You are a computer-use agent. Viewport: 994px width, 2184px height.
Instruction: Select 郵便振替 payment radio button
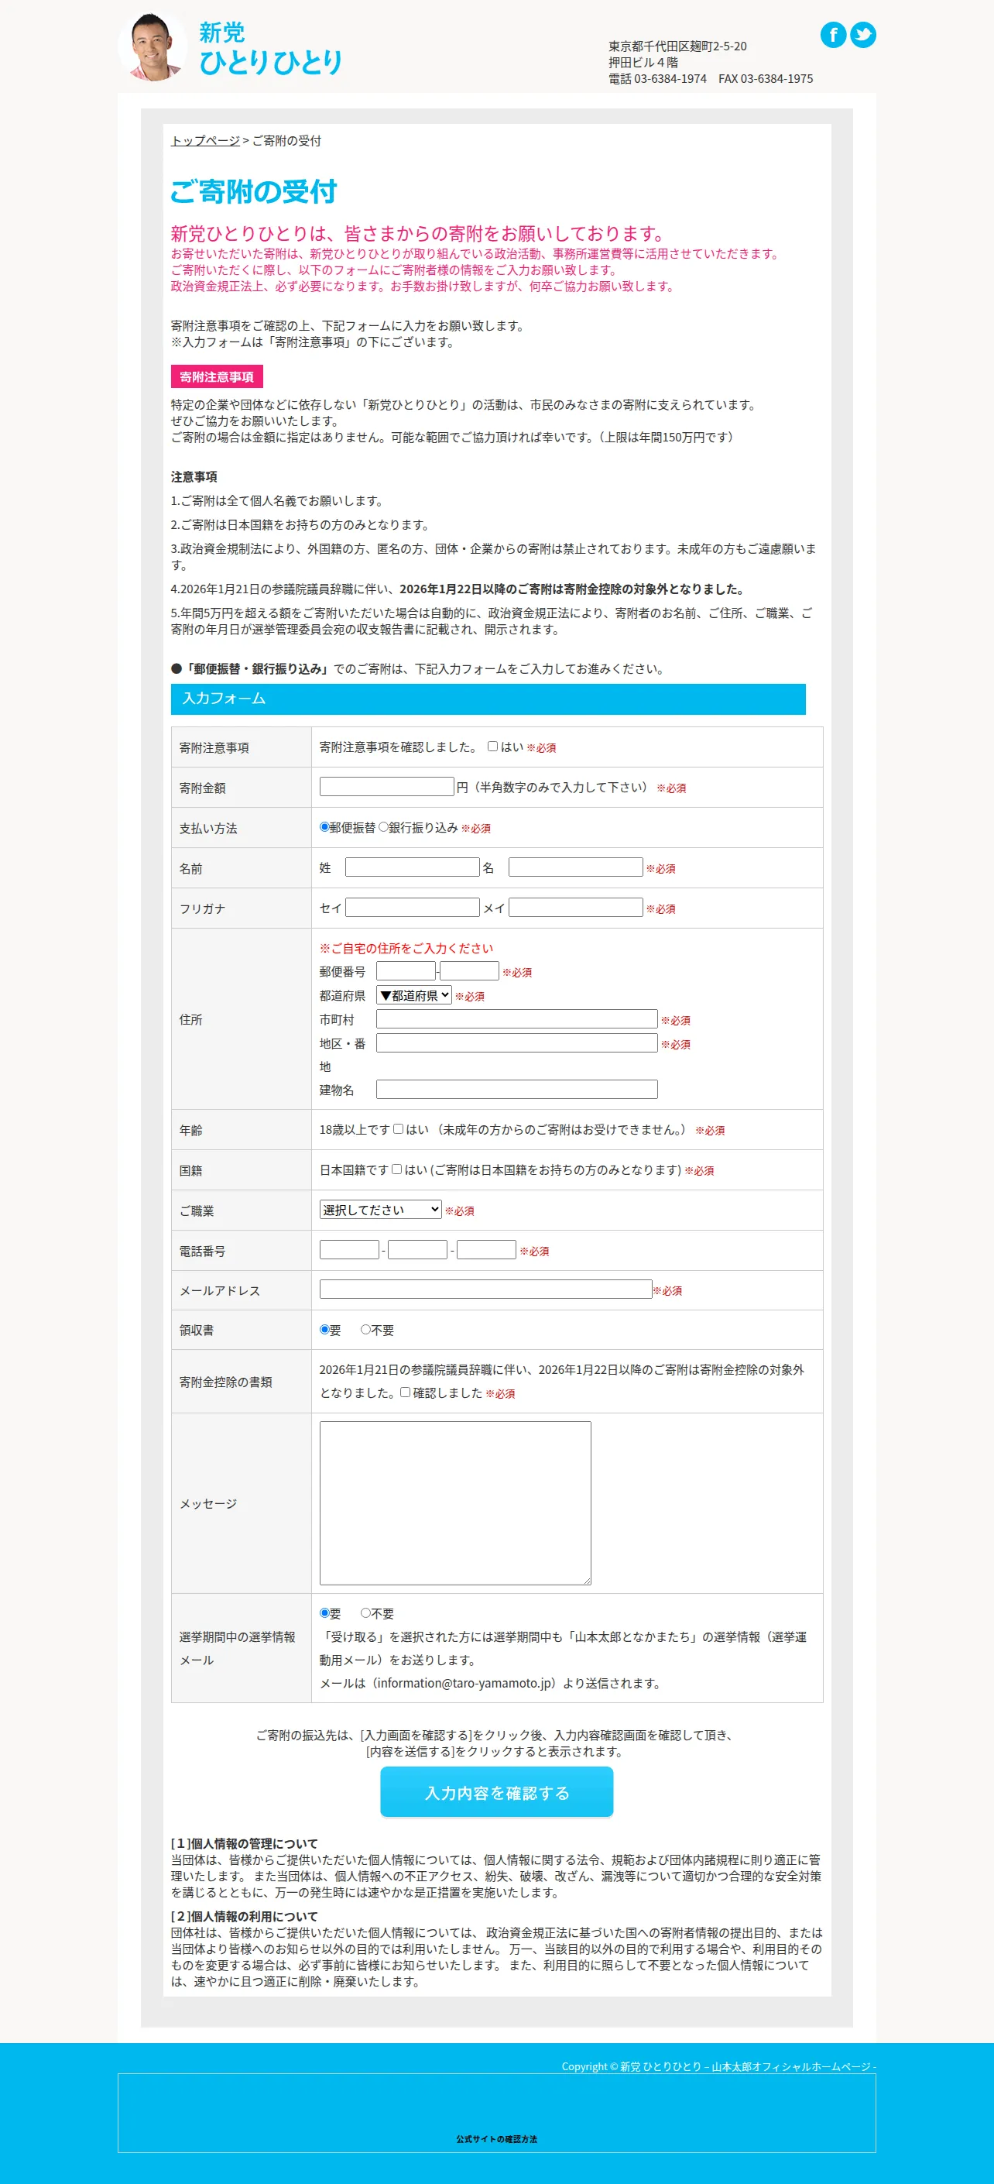(x=324, y=826)
